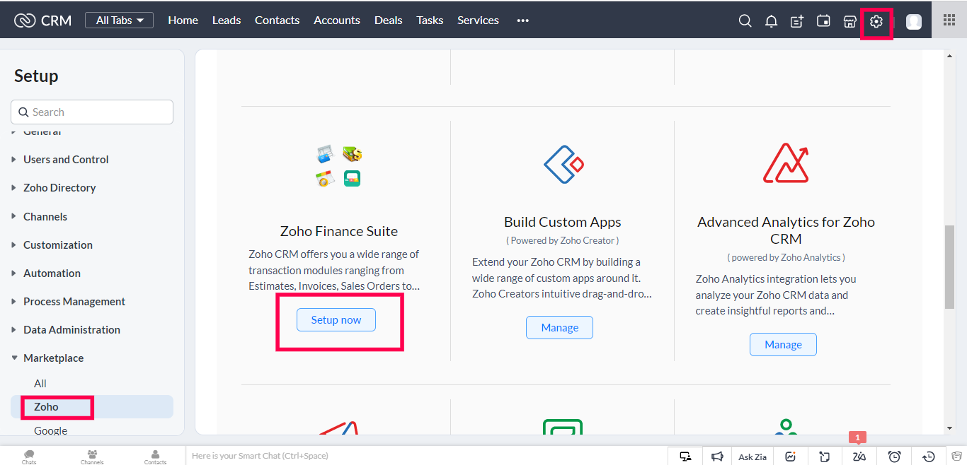Open the user profile avatar

pyautogui.click(x=914, y=21)
